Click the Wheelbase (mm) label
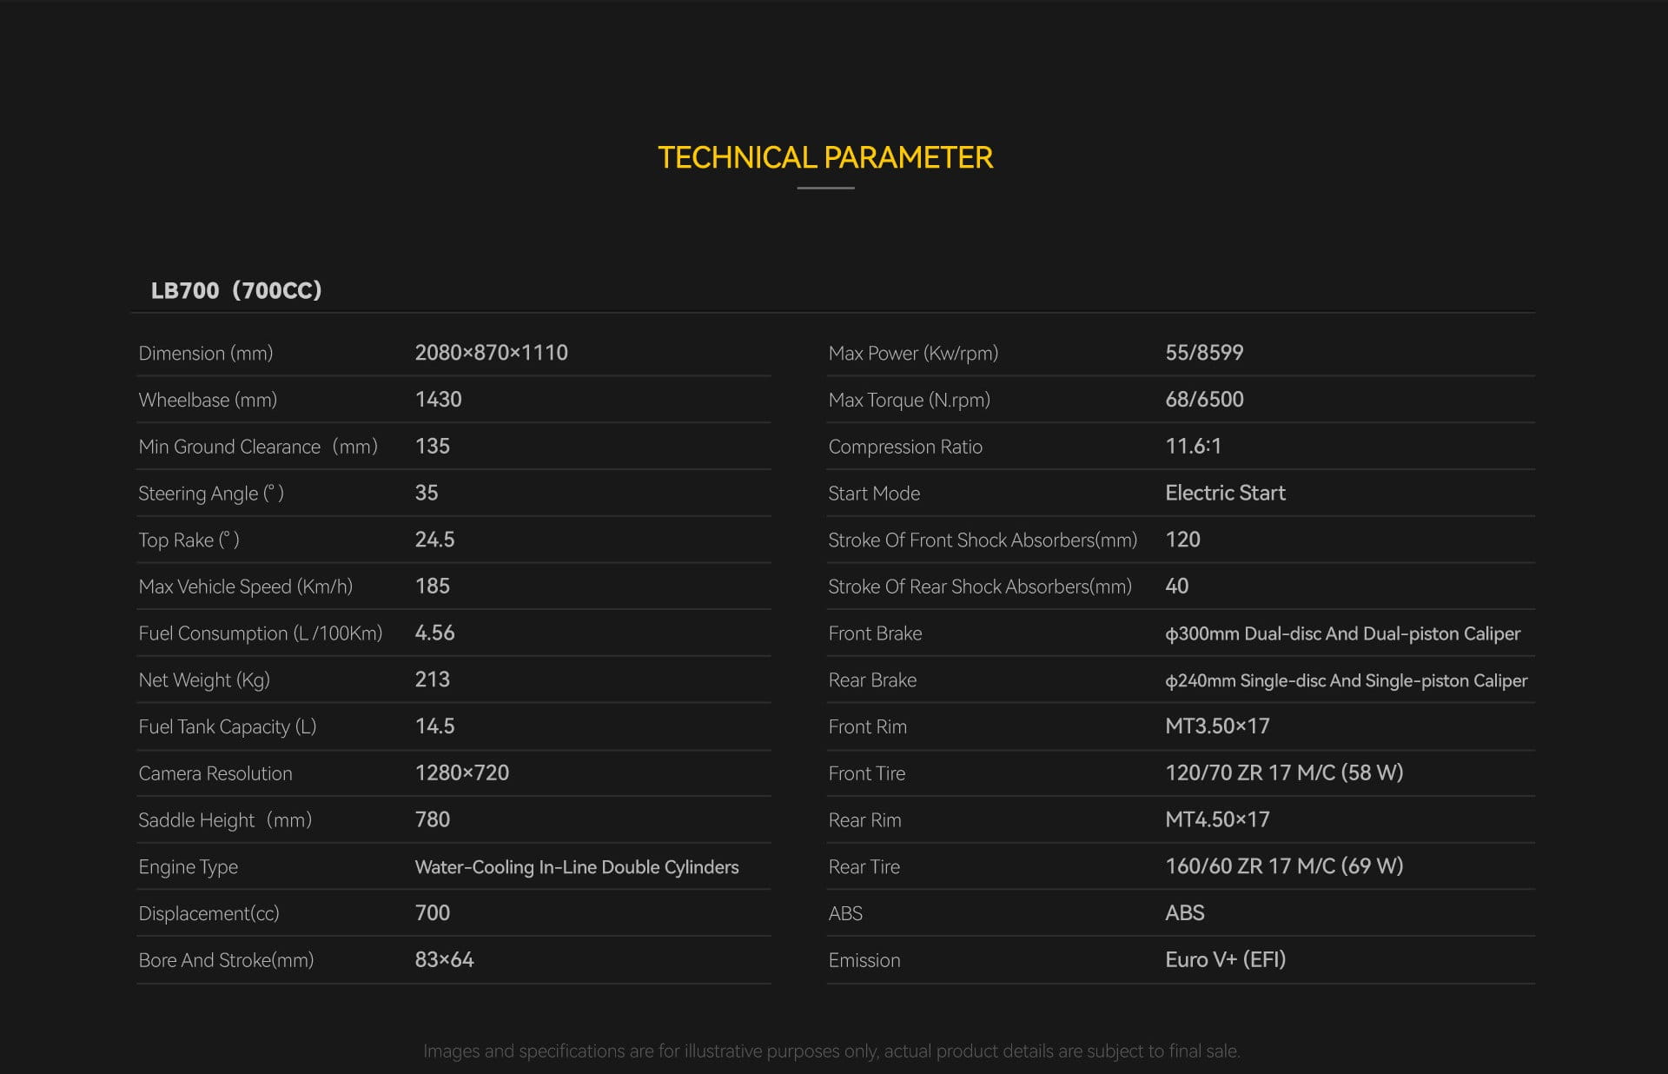1668x1074 pixels. coord(208,400)
